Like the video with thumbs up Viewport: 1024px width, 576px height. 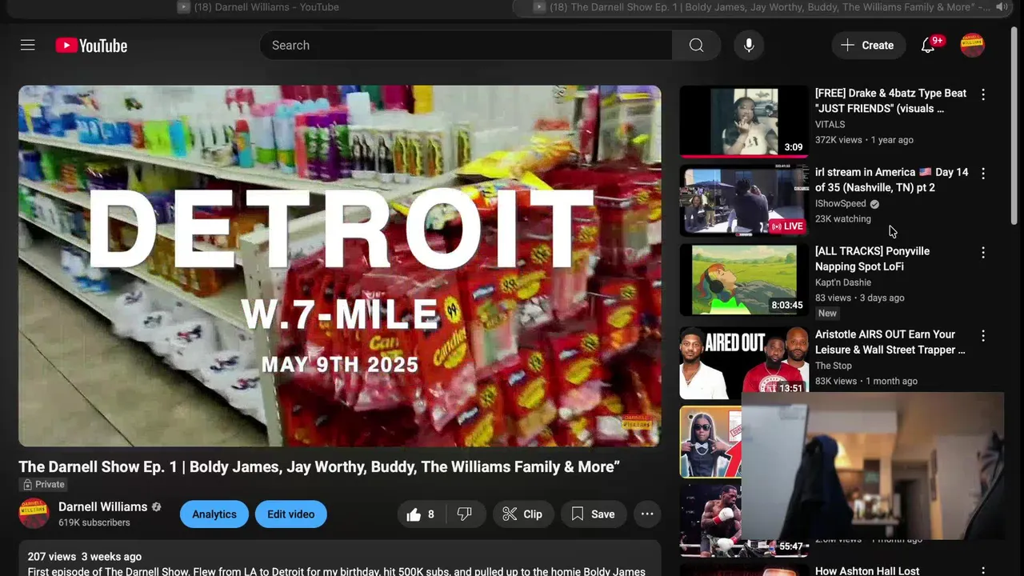421,514
